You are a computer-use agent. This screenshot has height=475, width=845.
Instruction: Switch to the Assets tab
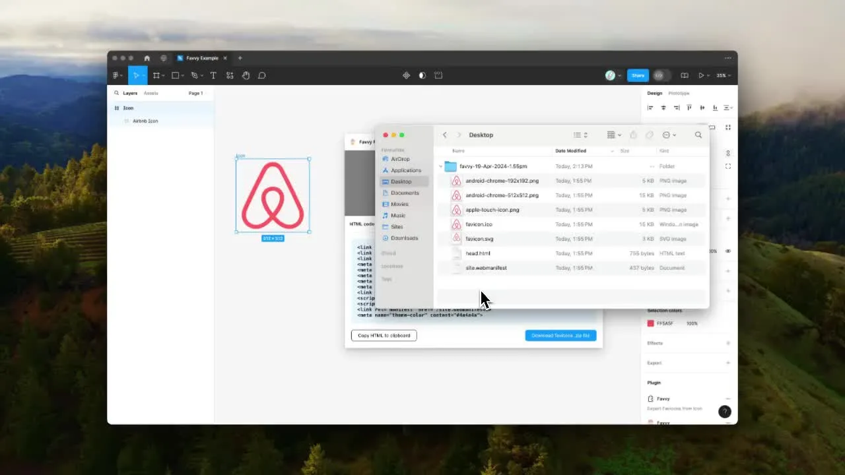pos(151,94)
